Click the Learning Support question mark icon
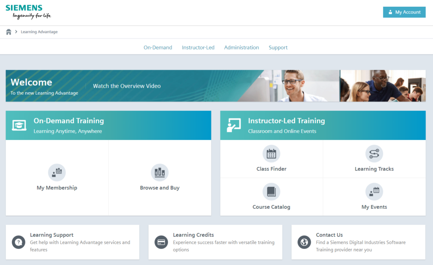Image resolution: width=433 pixels, height=265 pixels. pyautogui.click(x=19, y=242)
